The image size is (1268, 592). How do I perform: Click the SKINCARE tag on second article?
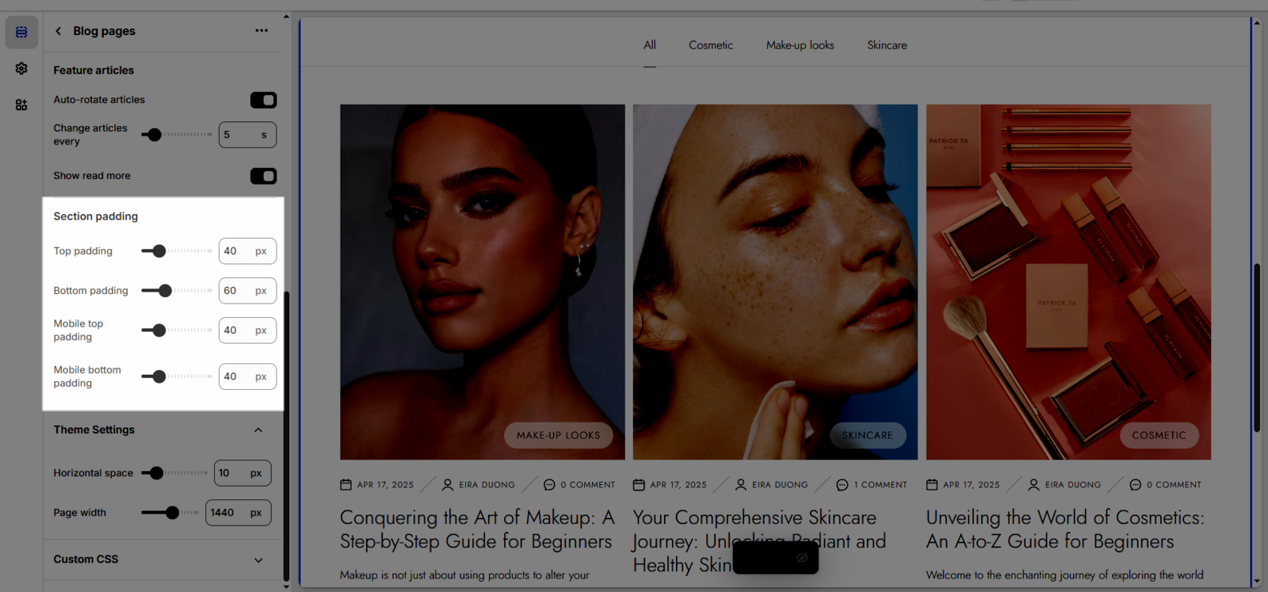point(867,435)
